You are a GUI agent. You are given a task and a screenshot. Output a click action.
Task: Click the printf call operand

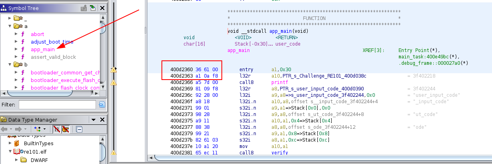(279, 82)
